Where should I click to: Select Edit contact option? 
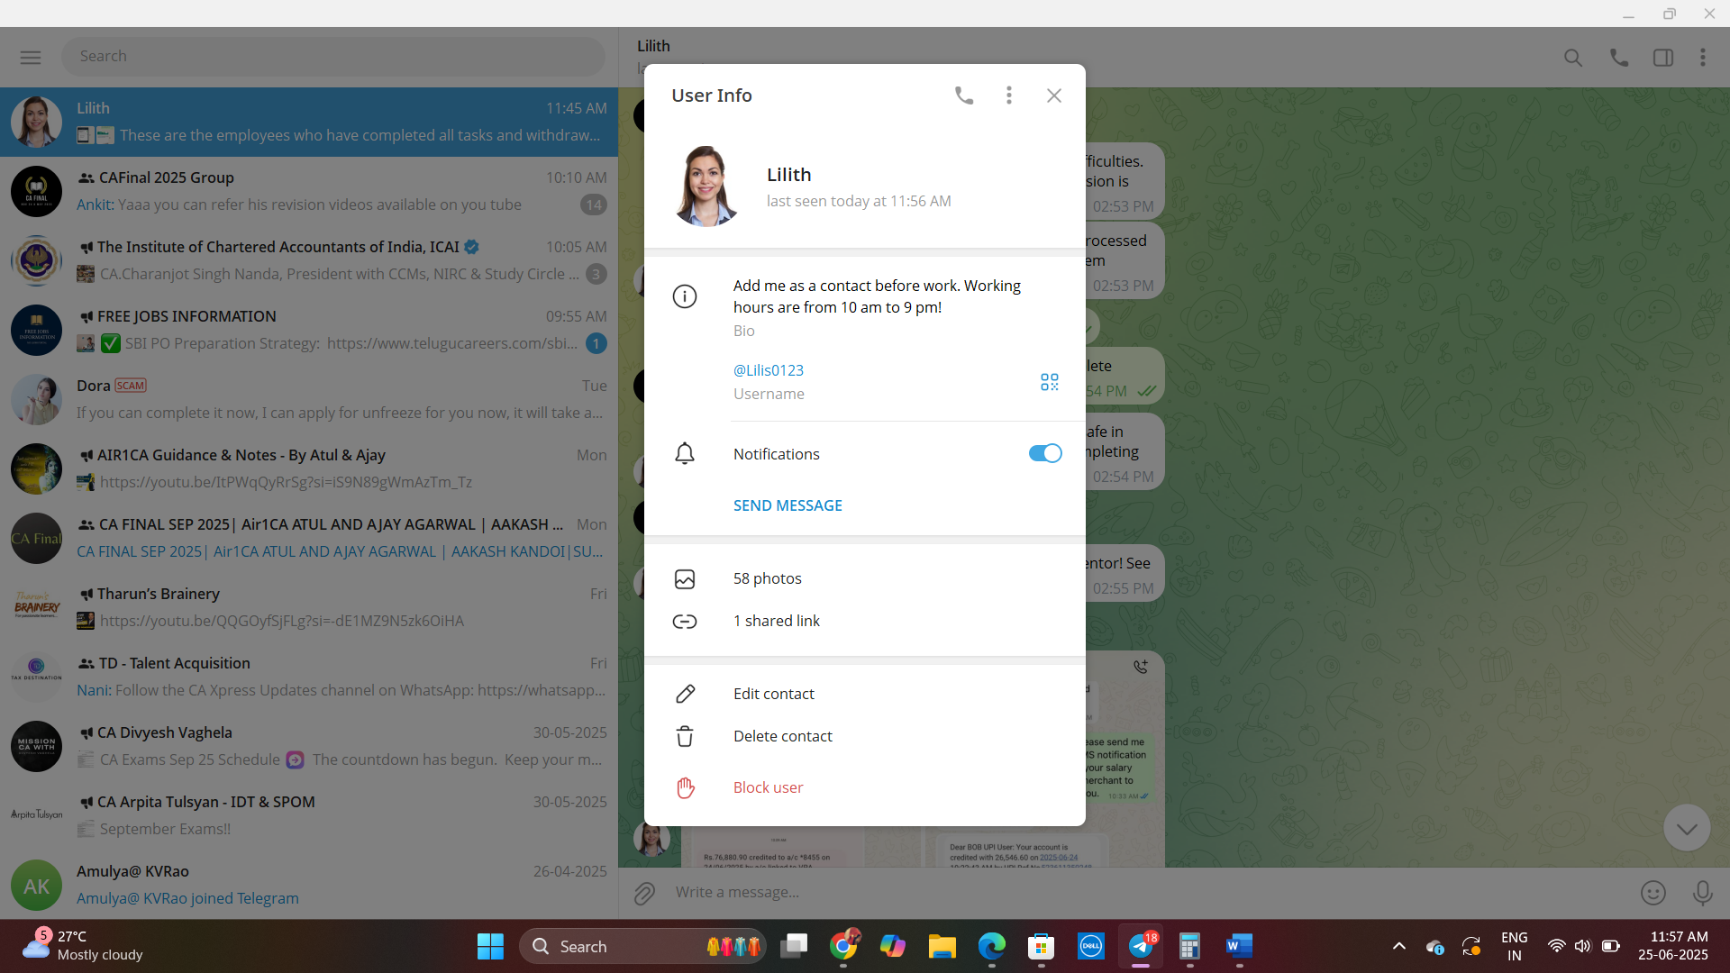pyautogui.click(x=773, y=694)
